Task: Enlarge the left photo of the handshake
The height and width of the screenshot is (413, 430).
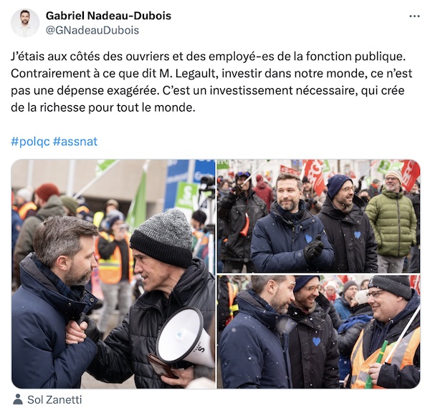Action: tap(113, 274)
